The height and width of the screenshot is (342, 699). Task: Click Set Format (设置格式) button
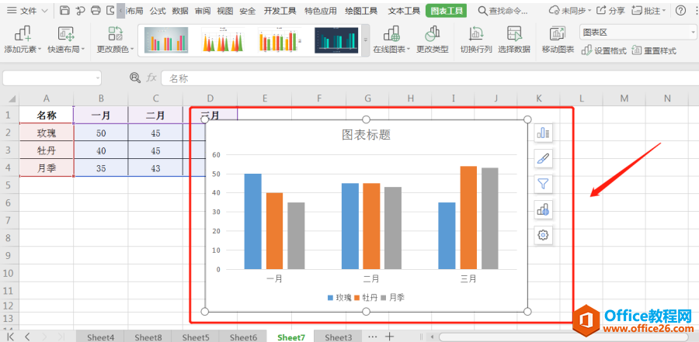(604, 50)
